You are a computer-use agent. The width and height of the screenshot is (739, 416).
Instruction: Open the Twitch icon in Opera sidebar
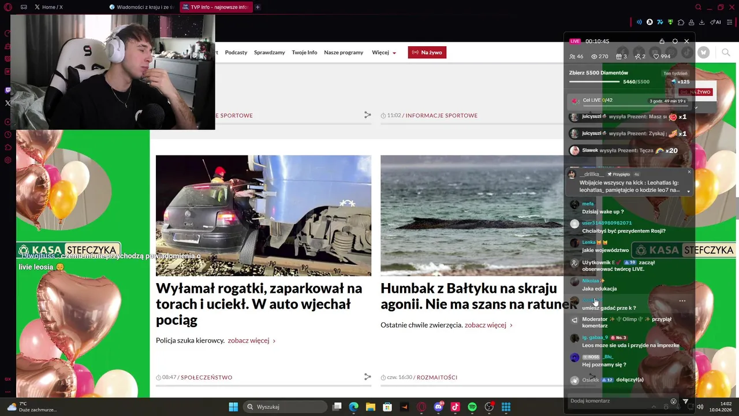pos(8,90)
